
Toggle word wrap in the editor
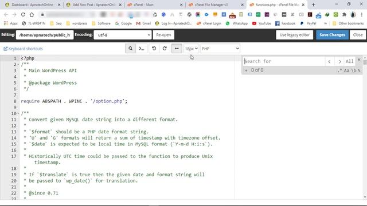177,49
